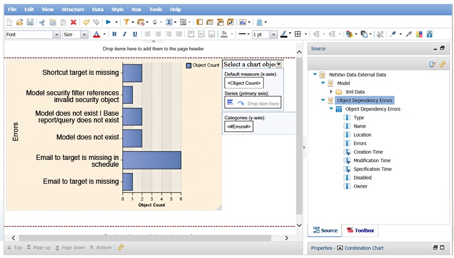Collapse the Object Dependency Errors query subject
This screenshot has width=454, height=258.
pos(331,109)
